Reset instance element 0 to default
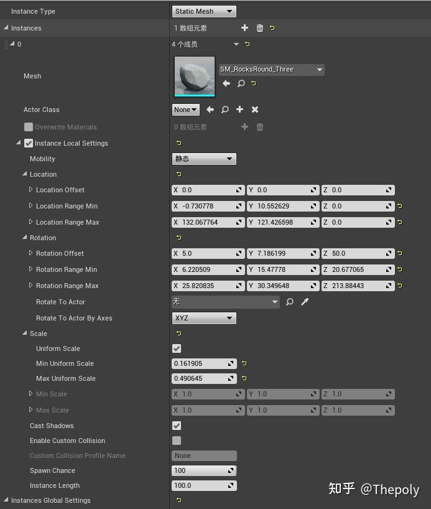 (x=248, y=44)
